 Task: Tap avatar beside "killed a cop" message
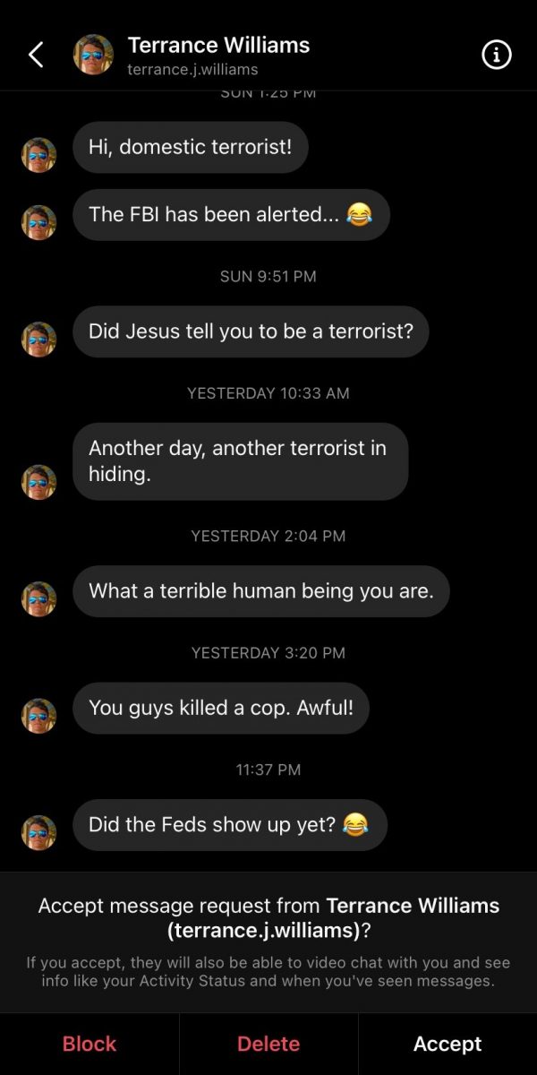pos(39,716)
